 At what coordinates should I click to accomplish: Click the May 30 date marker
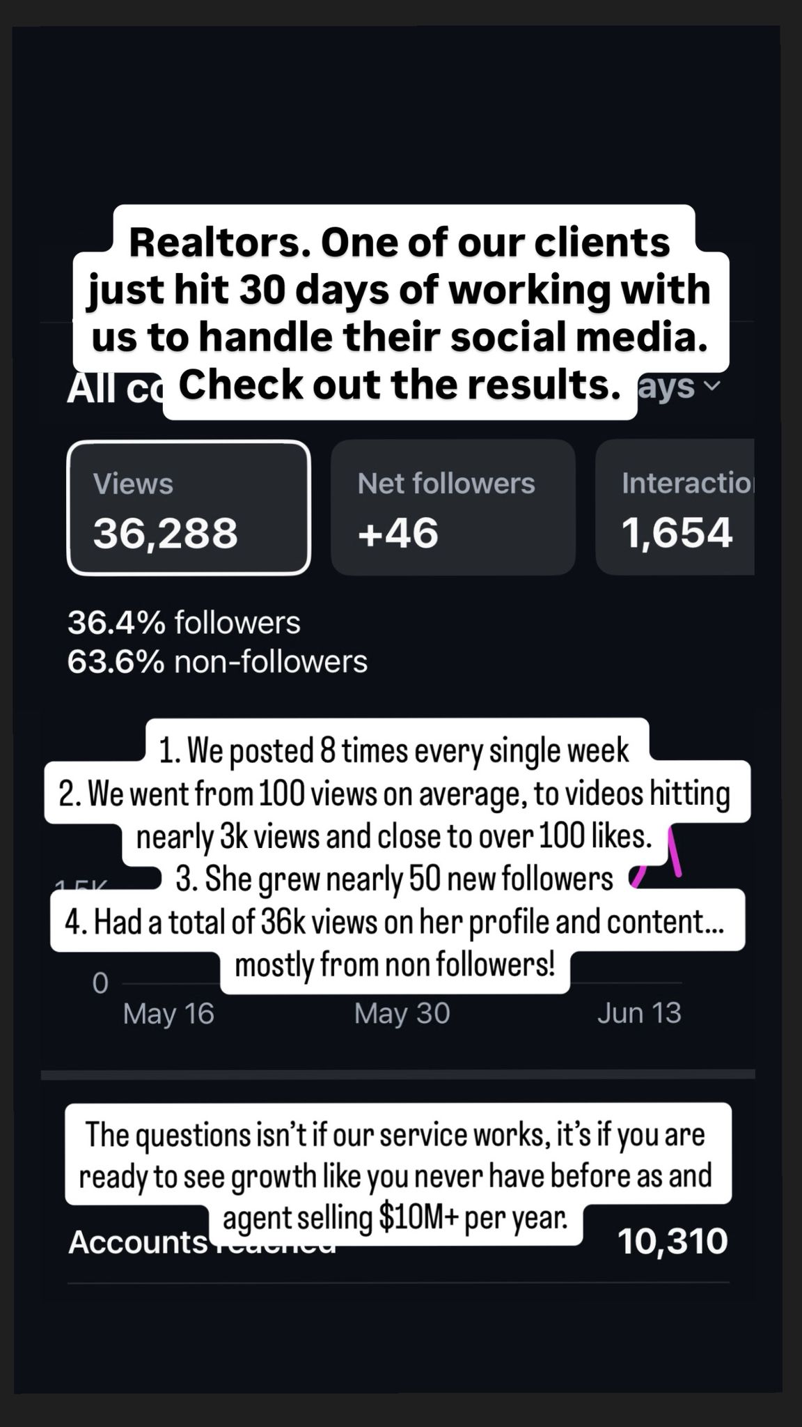pyautogui.click(x=402, y=1013)
